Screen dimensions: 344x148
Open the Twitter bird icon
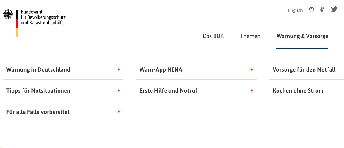[334, 9]
